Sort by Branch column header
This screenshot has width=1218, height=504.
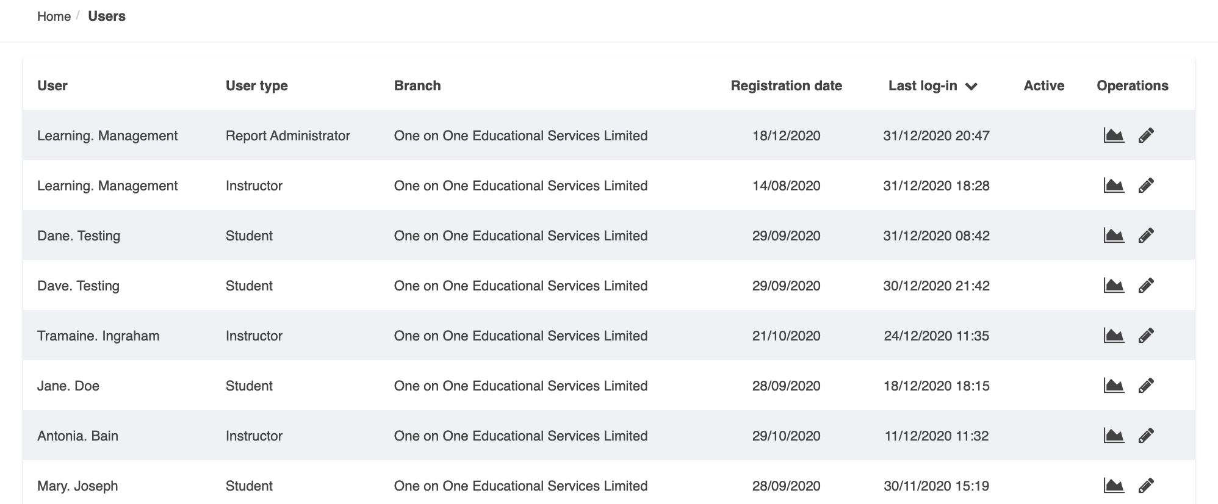417,86
